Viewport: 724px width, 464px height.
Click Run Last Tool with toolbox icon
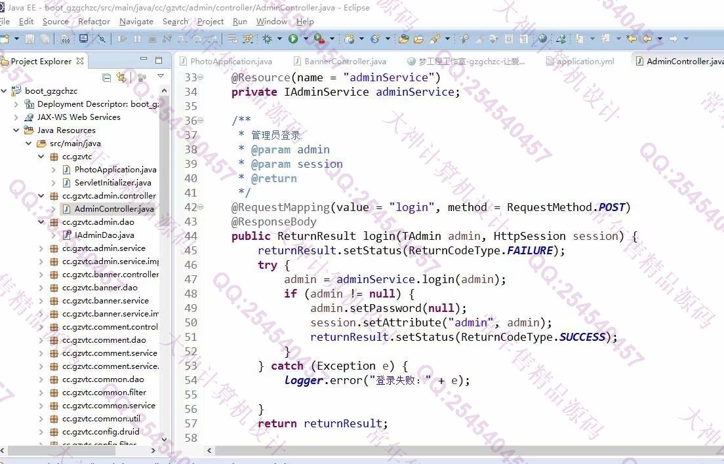coord(319,39)
